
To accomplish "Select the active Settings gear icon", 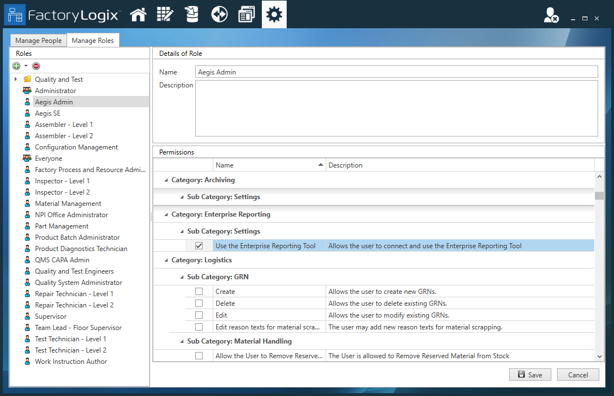I will [x=274, y=14].
